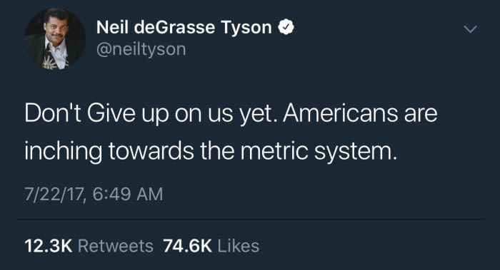
Task: Click the word "inching" in the tweet
Action: [63, 152]
